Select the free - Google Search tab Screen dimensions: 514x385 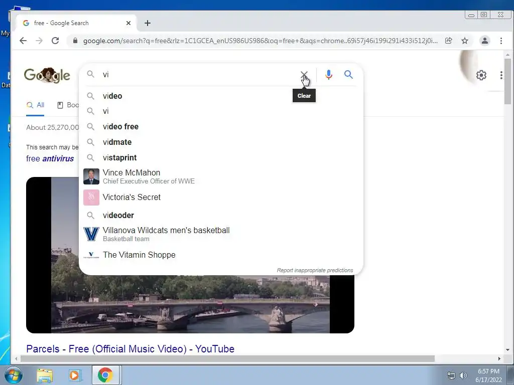[x=76, y=23]
